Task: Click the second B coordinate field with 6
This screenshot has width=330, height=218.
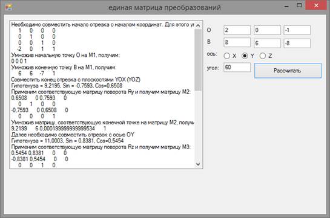Action: tap(267, 43)
